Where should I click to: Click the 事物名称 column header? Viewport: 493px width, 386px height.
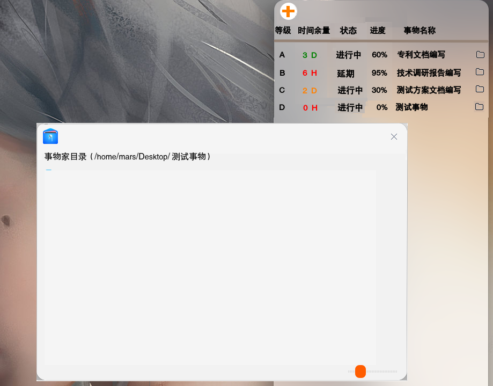(420, 31)
